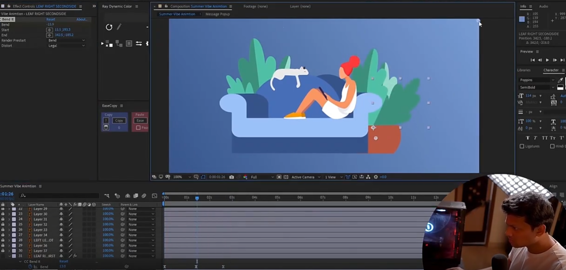Click the eyedropper in Character panel

click(560, 80)
